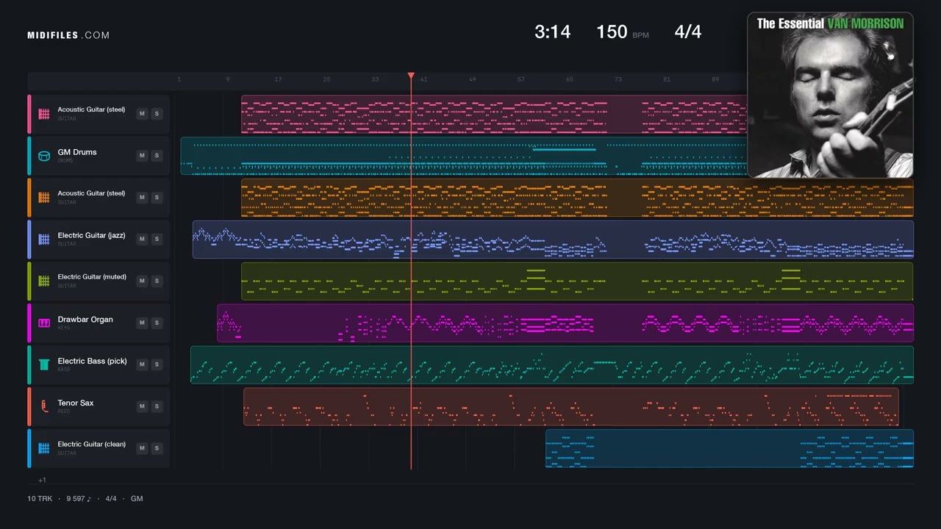Image resolution: width=941 pixels, height=529 pixels.
Task: Click the magenta color strip beside Drawbar Organ
Action: [29, 323]
